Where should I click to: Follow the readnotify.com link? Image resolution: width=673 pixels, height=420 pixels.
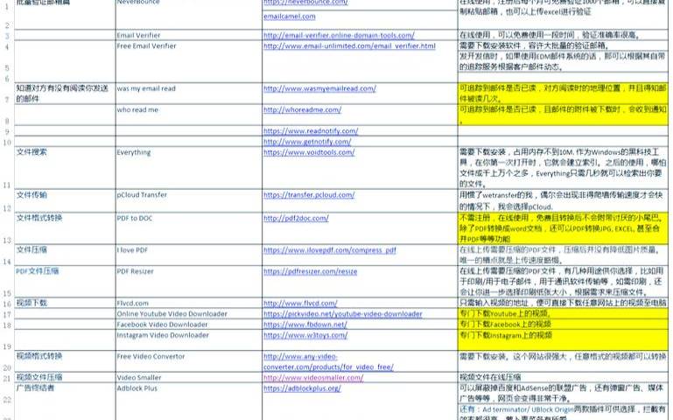[311, 130]
